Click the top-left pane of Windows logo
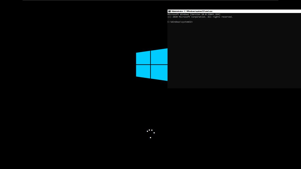The width and height of the screenshot is (301, 169). 143,58
